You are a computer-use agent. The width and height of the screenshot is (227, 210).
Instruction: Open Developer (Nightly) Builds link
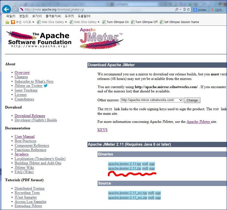point(36,120)
